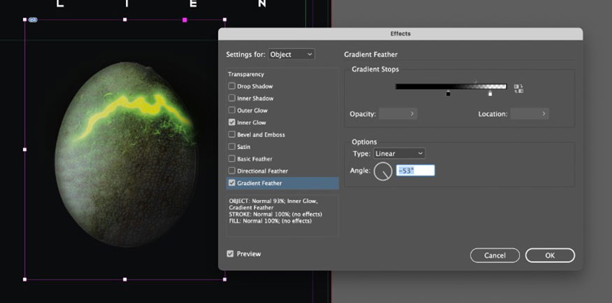Select the Drop Shadow effect label

point(255,86)
